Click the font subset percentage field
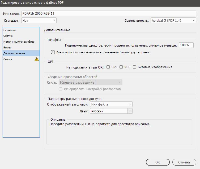The height and width of the screenshot is (169, 200). (x=186, y=45)
